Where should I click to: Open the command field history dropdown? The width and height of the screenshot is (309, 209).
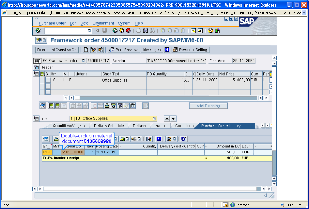(89, 31)
